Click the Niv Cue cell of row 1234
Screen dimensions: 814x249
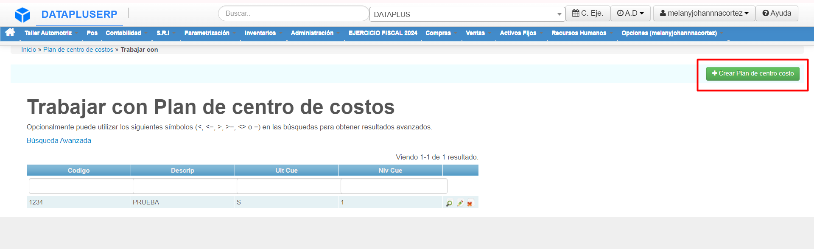point(391,202)
